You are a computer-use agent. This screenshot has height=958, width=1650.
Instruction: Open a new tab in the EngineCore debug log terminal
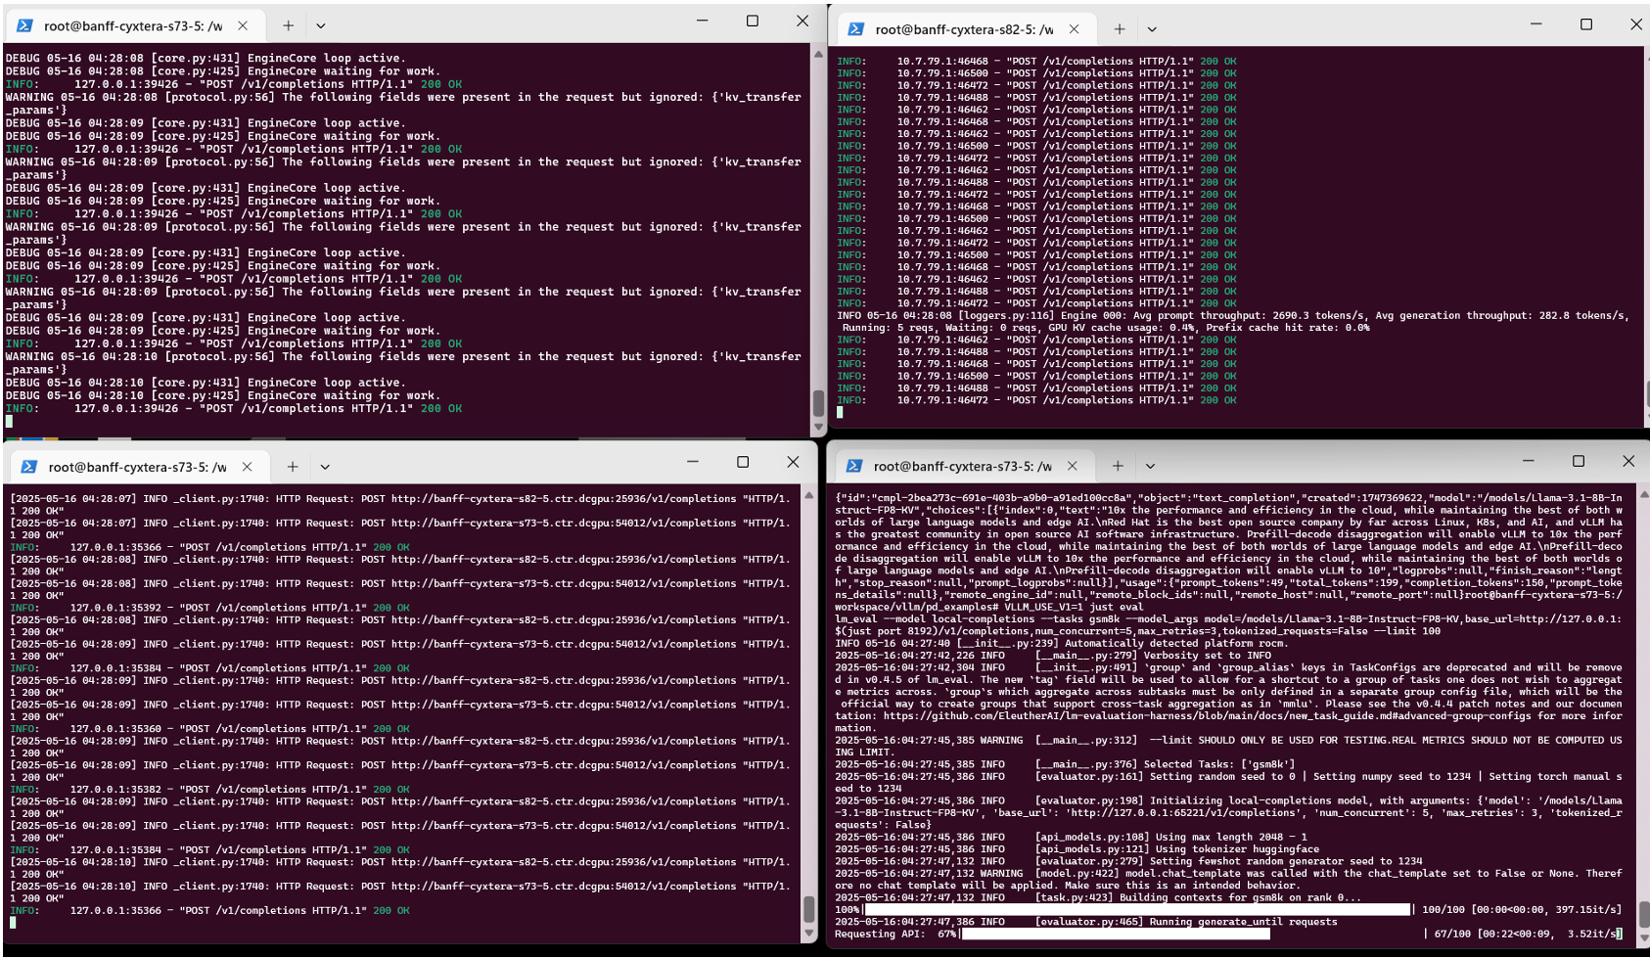point(288,25)
